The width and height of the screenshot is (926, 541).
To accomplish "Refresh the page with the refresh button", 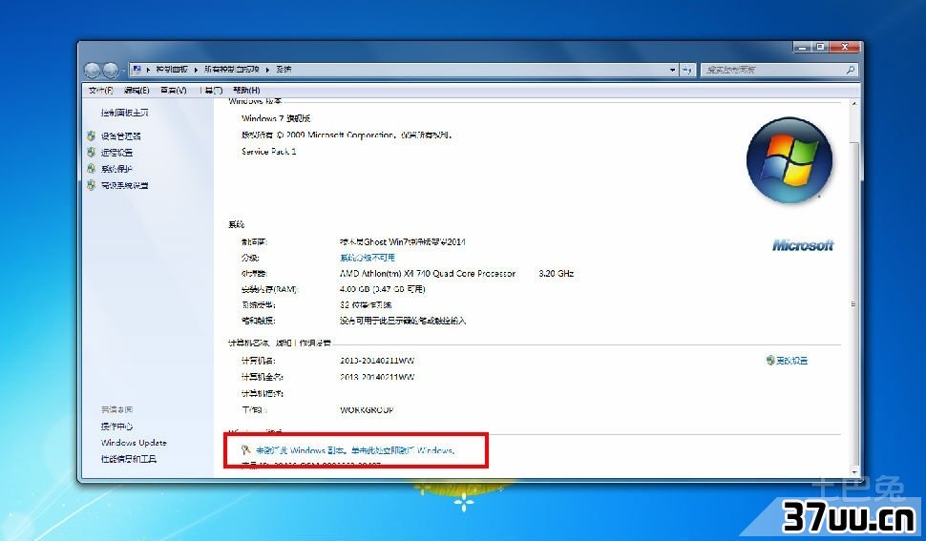I will pos(686,70).
